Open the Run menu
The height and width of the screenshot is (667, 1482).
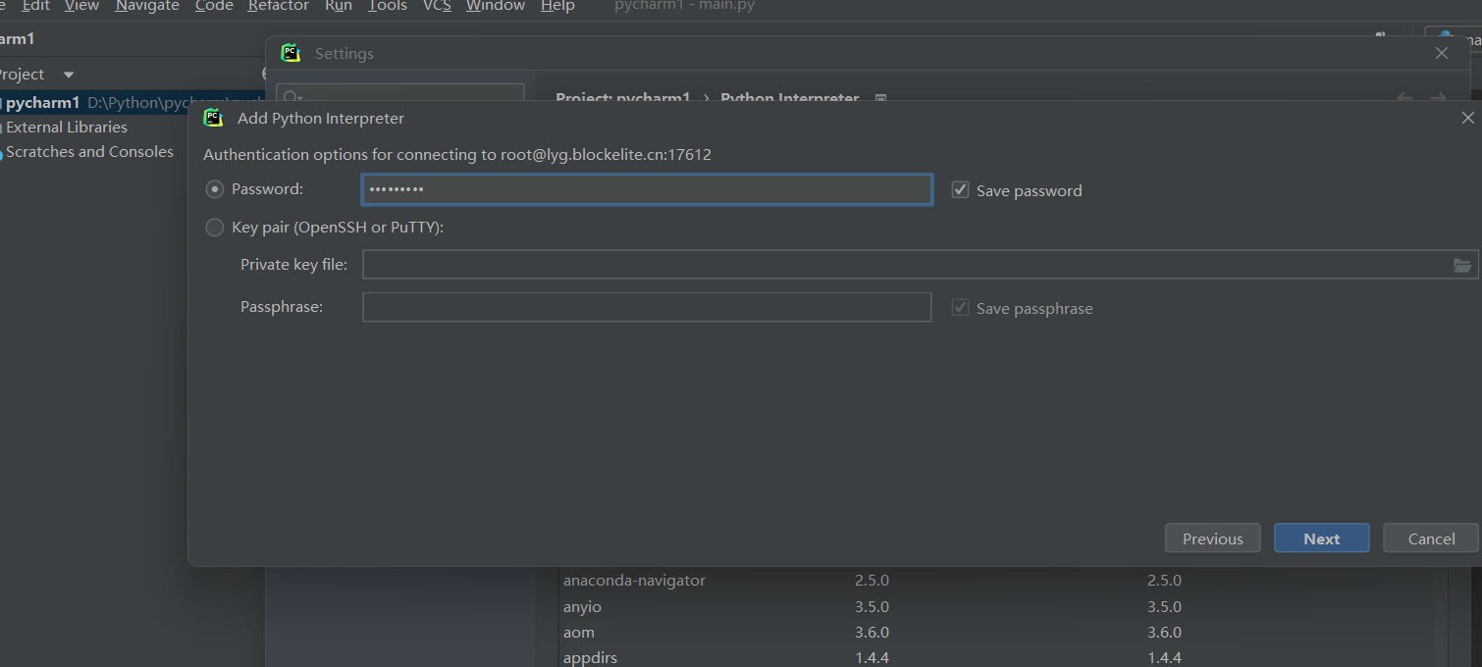tap(339, 6)
